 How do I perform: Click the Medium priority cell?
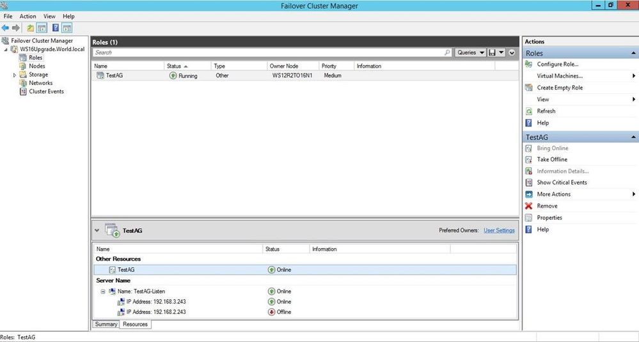coord(333,75)
